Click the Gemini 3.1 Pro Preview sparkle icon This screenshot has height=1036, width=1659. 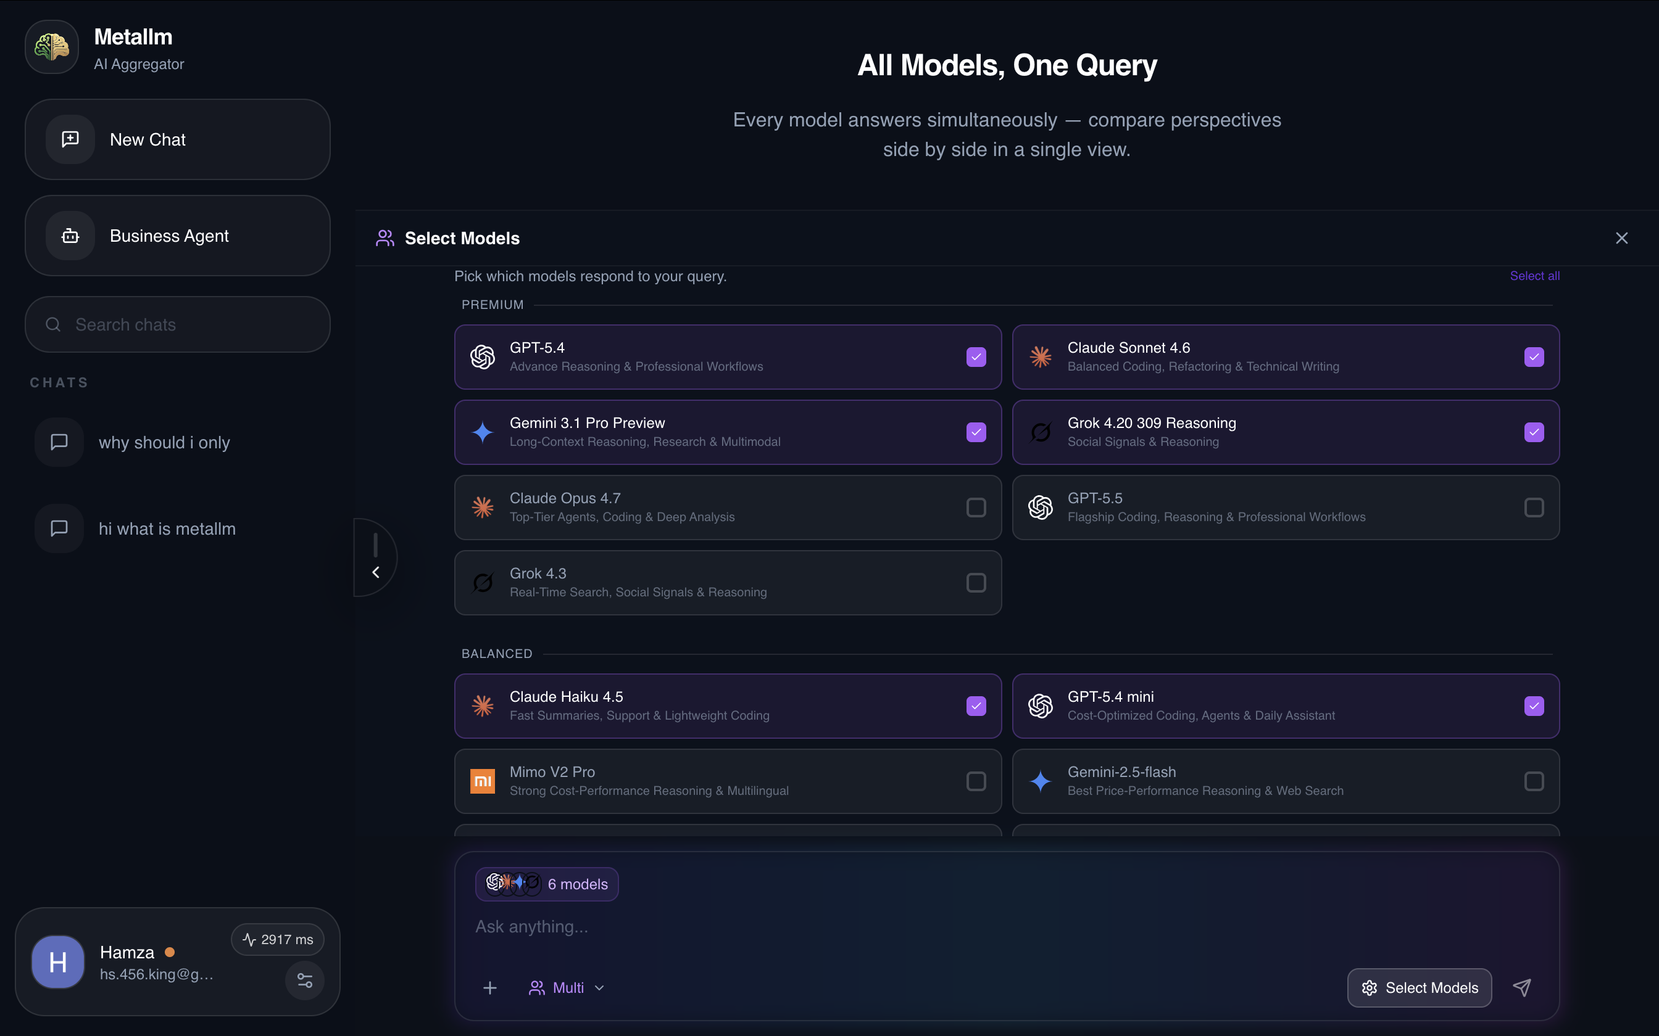(483, 432)
